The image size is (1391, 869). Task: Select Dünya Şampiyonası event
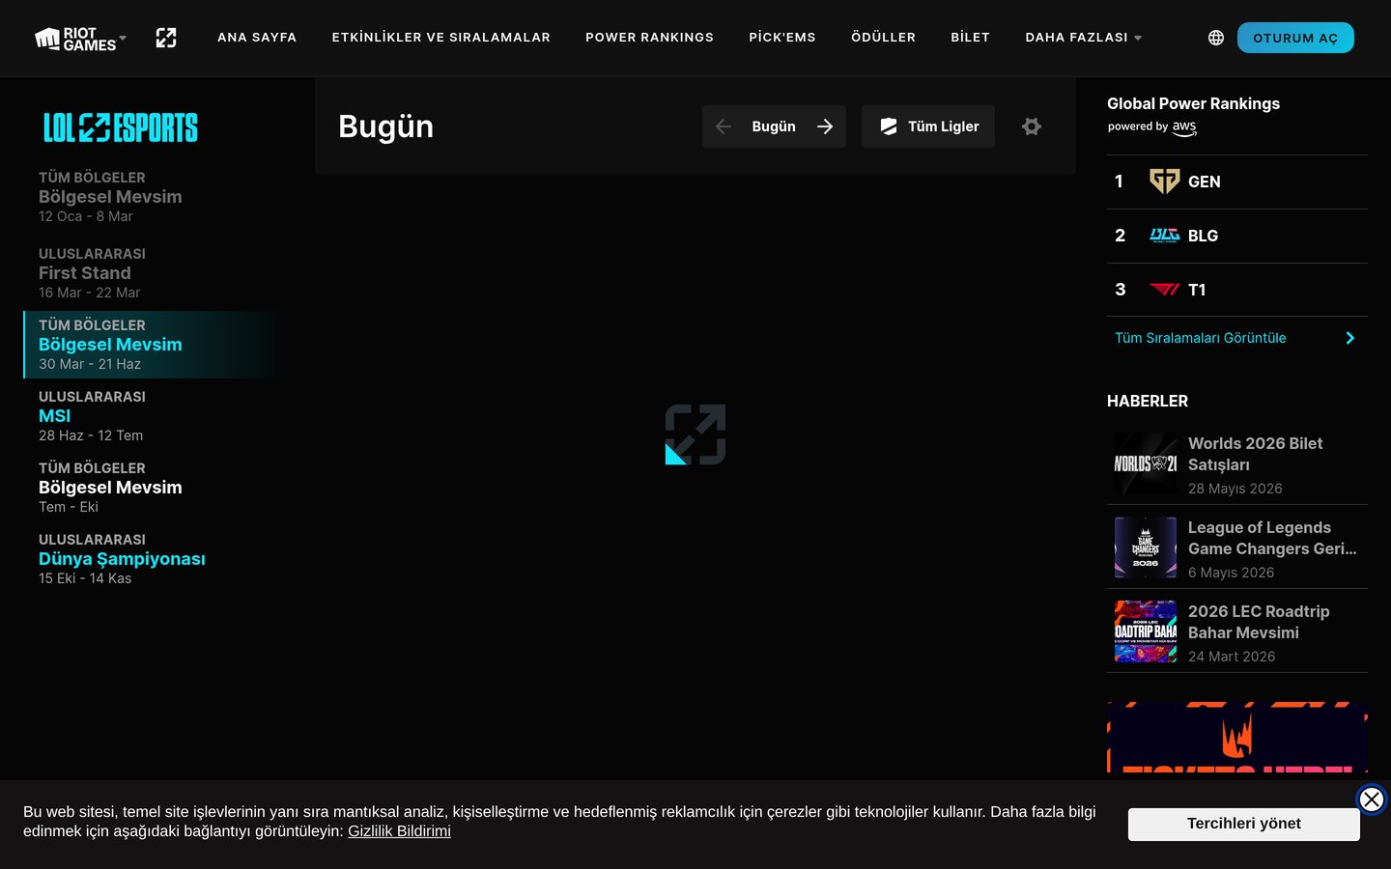(x=155, y=559)
